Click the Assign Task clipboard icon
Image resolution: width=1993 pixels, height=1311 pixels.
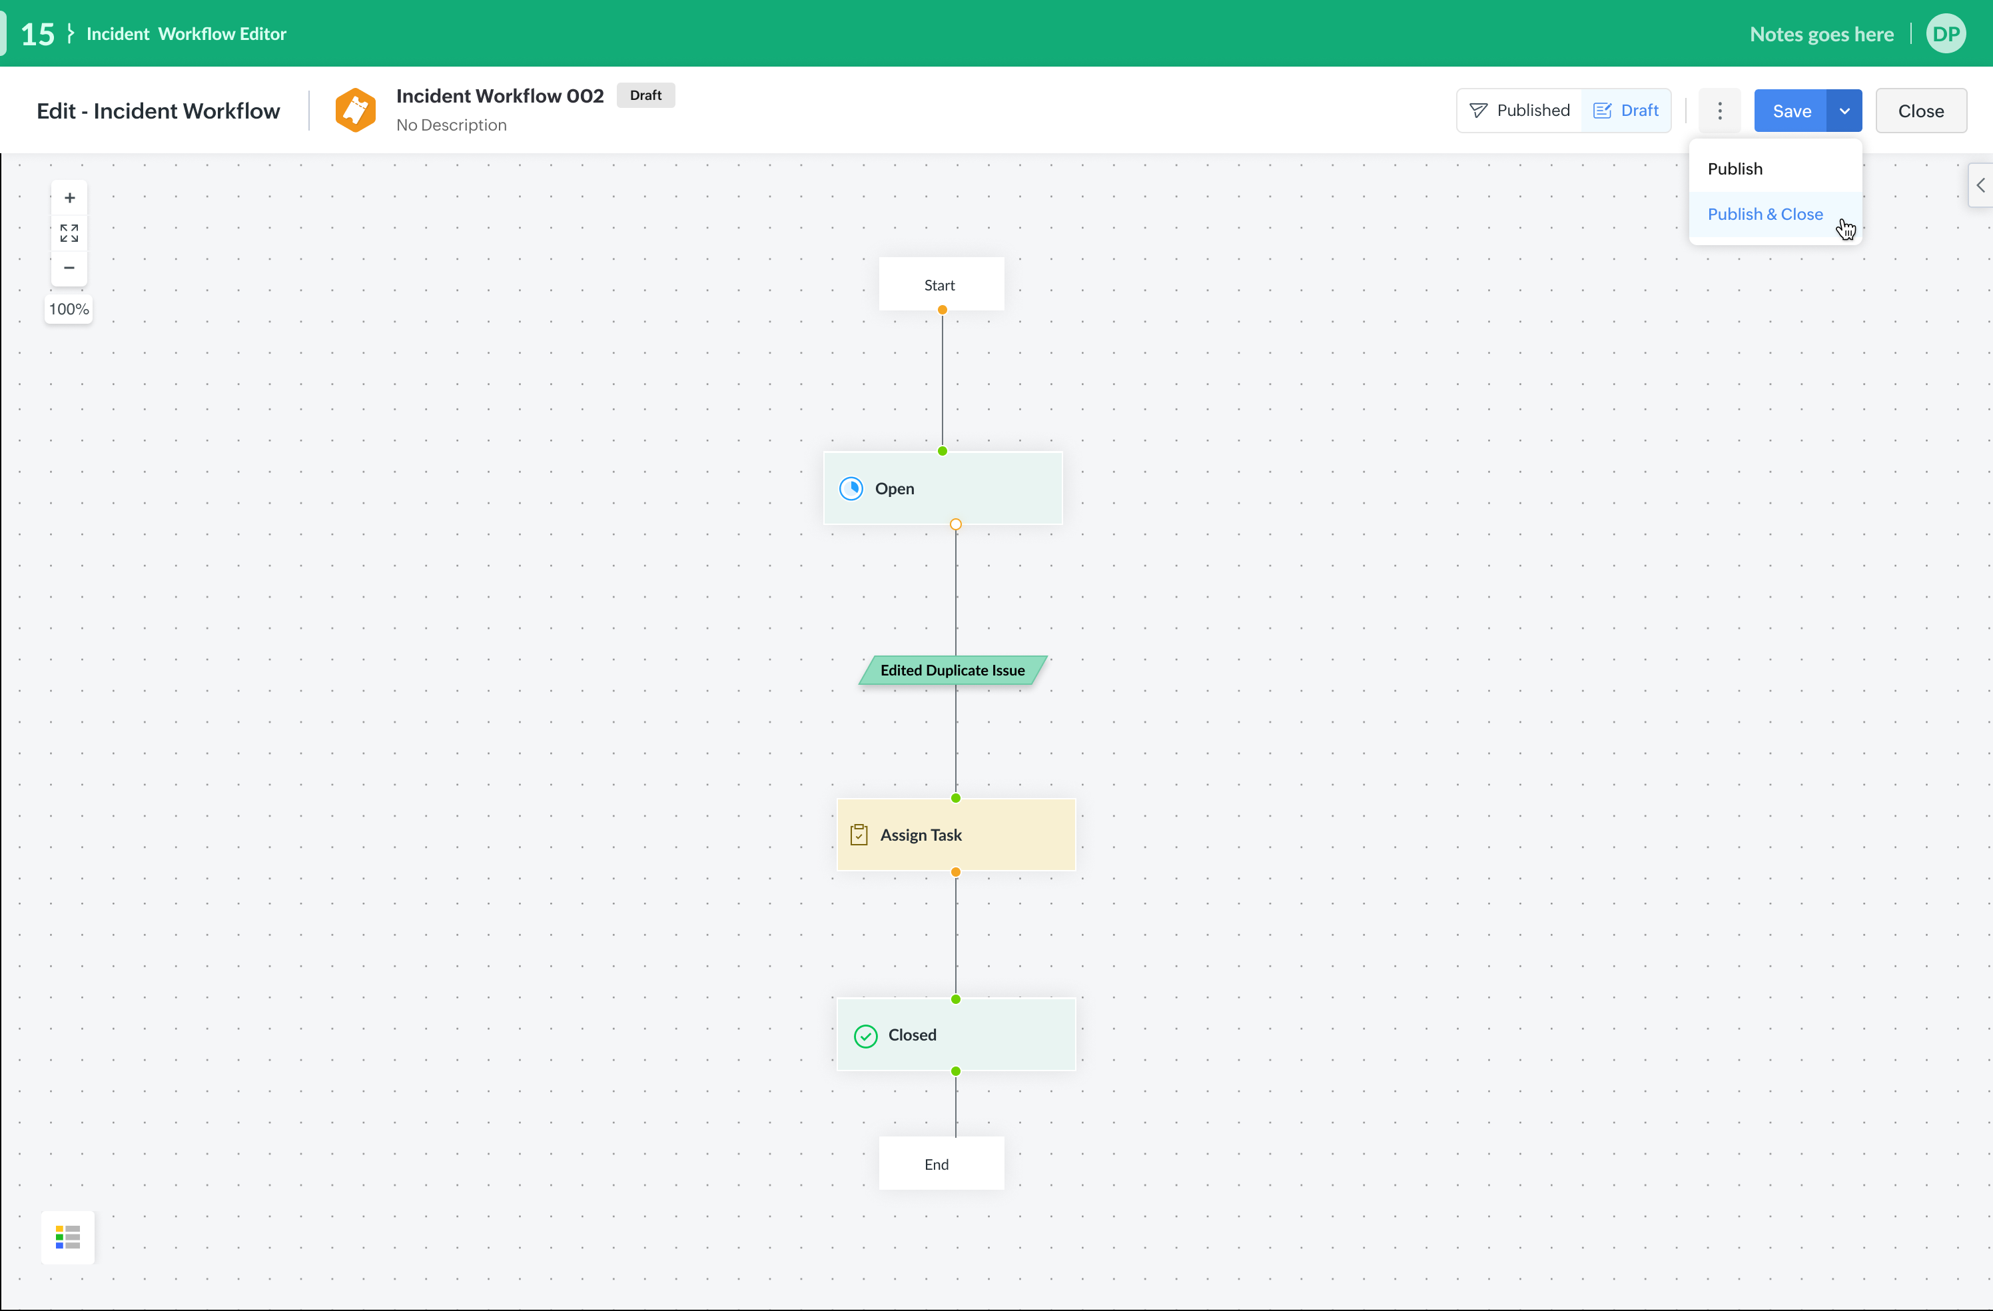859,834
